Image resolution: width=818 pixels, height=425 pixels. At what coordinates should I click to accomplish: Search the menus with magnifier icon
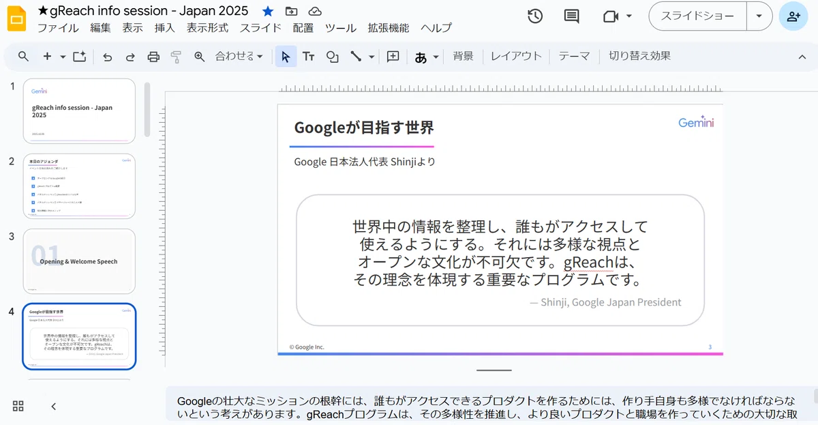pos(23,57)
